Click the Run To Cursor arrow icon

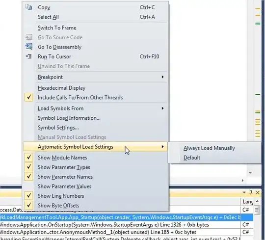click(29, 56)
